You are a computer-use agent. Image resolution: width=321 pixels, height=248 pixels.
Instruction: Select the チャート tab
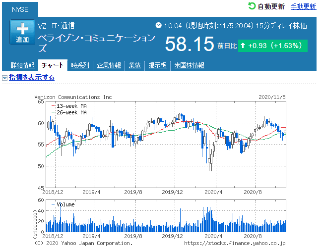pos(53,65)
